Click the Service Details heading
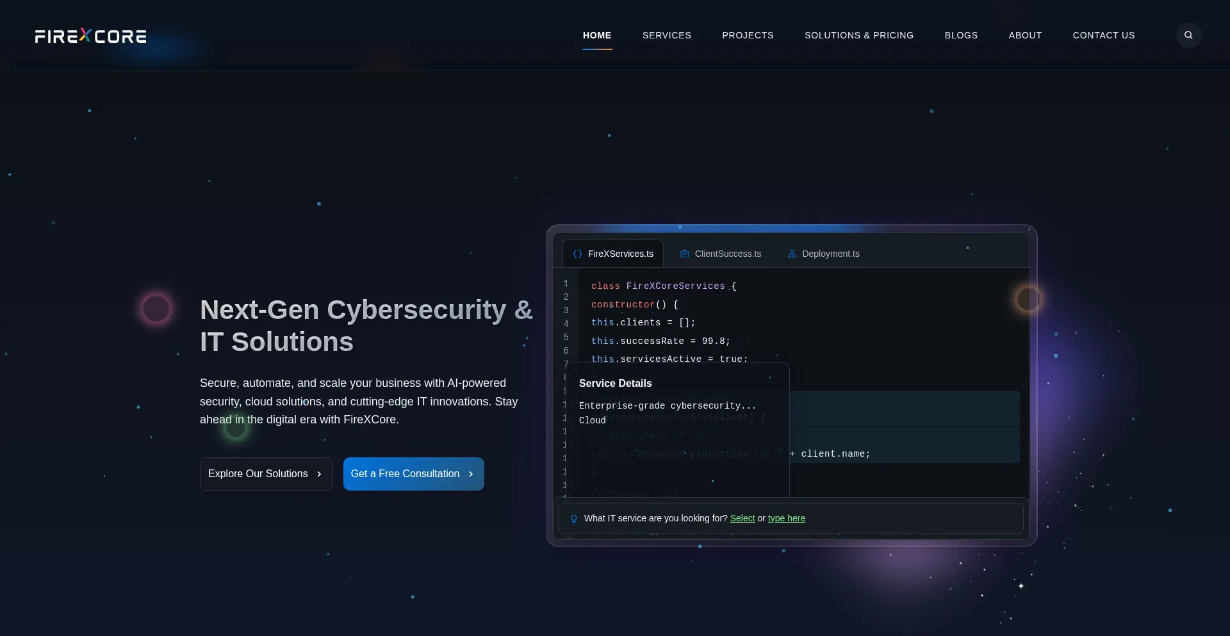This screenshot has width=1230, height=636. click(615, 383)
